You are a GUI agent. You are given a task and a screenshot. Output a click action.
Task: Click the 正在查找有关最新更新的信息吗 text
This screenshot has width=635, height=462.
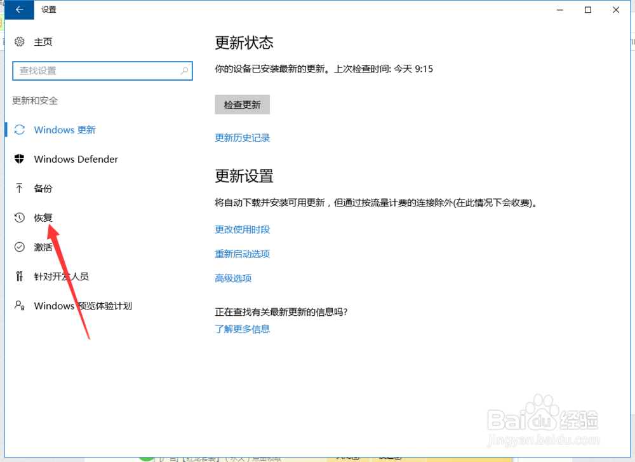281,311
